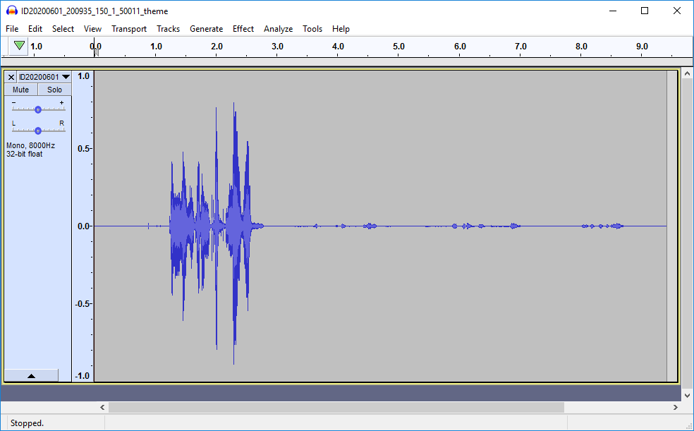
Task: Click the playhead marker at 0.0 on ruler
Action: click(96, 49)
